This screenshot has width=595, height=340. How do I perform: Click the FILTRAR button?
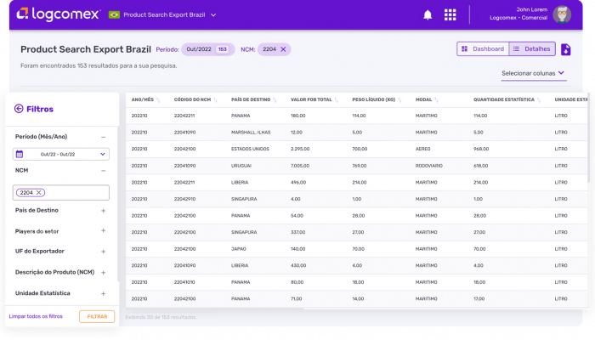click(97, 316)
